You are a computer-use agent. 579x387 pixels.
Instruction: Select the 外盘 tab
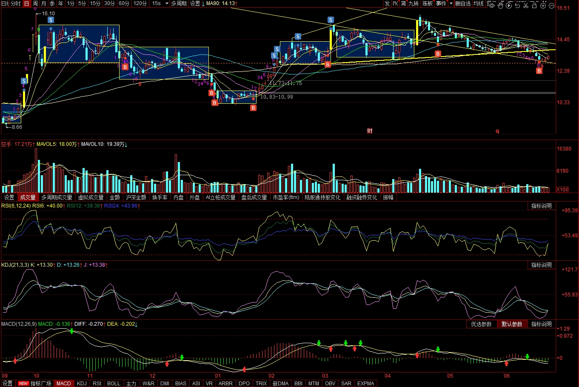pyautogui.click(x=195, y=197)
